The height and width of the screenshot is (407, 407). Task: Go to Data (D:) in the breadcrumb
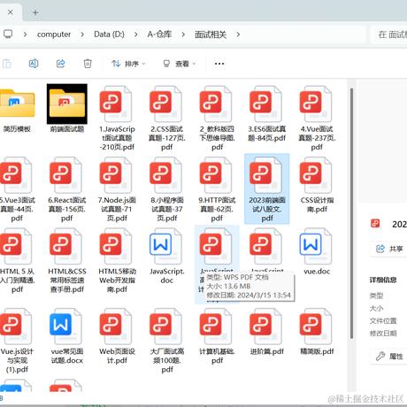click(109, 35)
